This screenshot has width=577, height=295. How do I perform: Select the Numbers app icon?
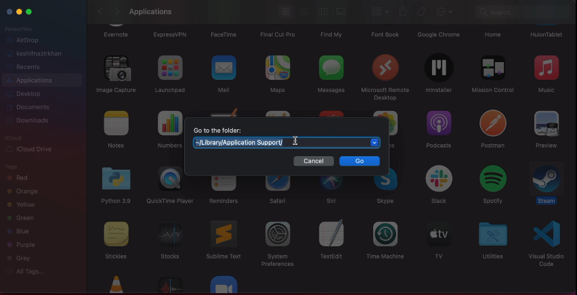point(170,123)
